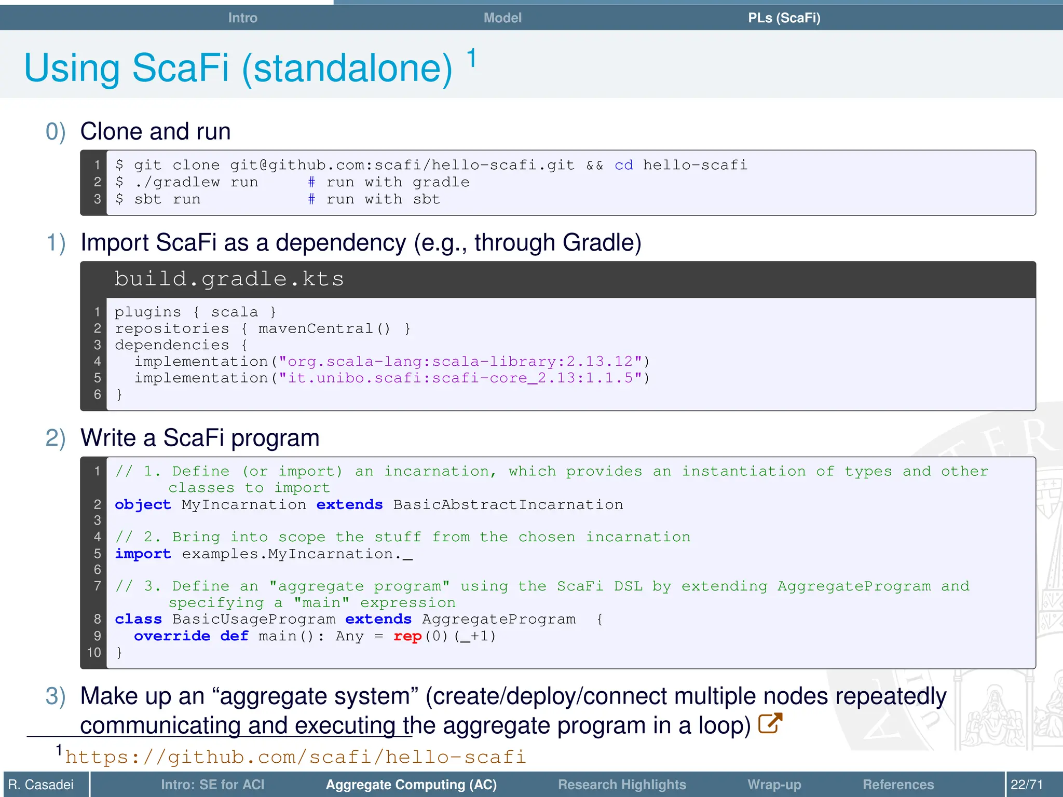Click the build.gradle.kts listing title

pos(229,279)
